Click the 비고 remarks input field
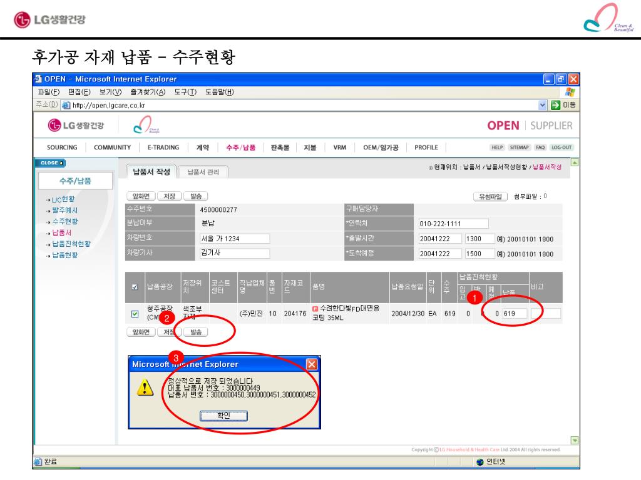Image resolution: width=641 pixels, height=480 pixels. coord(546,314)
